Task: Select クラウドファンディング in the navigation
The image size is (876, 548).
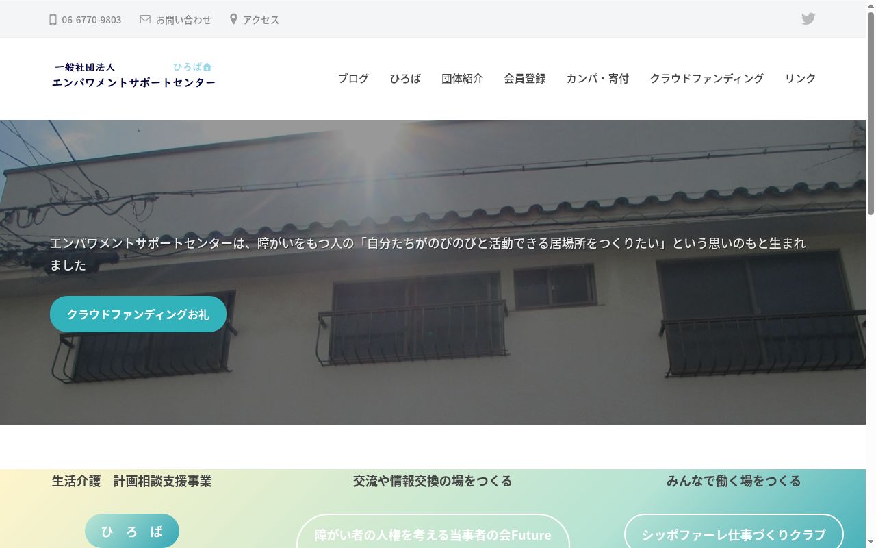Action: coord(706,79)
